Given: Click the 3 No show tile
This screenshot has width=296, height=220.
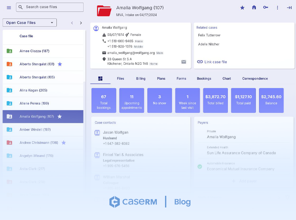Looking at the screenshot, I should click(x=159, y=100).
